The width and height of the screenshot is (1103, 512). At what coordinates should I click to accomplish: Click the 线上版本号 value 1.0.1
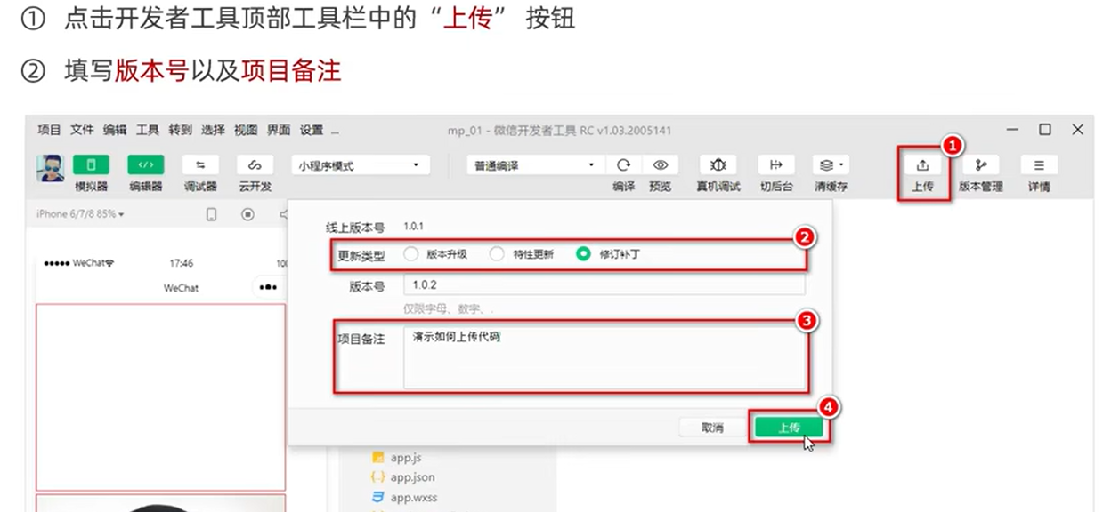click(x=413, y=228)
